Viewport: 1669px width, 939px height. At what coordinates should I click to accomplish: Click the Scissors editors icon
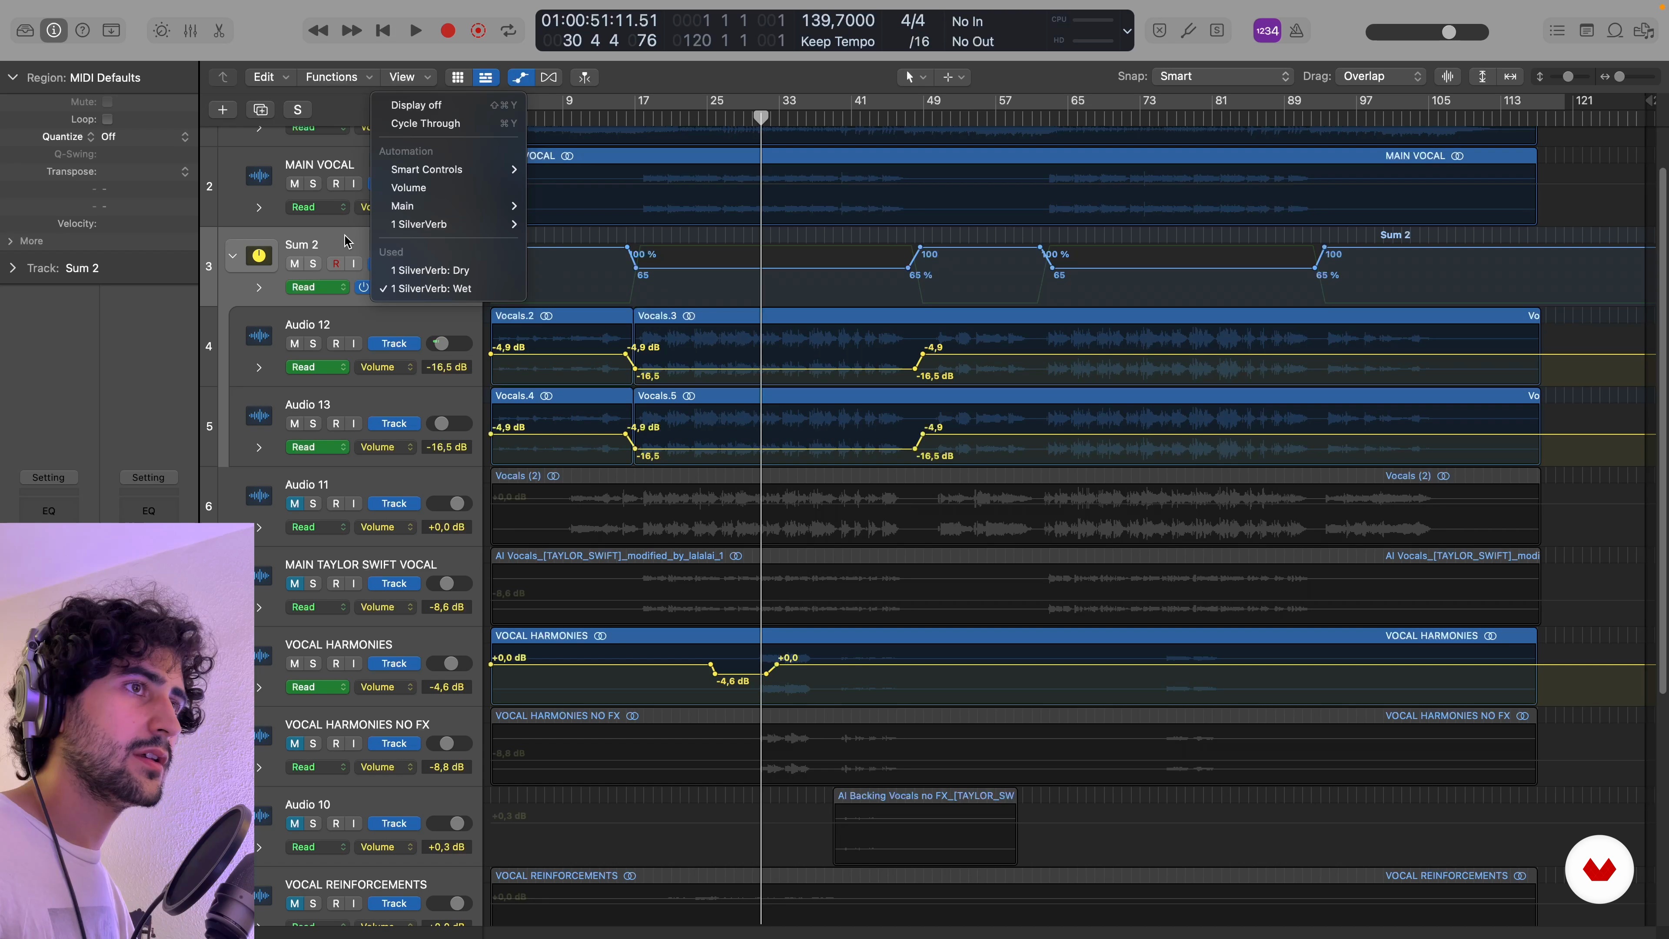(x=219, y=30)
